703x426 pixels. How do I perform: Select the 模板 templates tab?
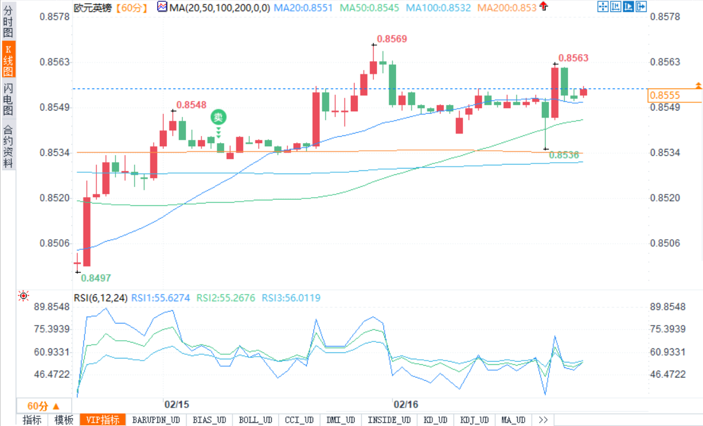pos(64,420)
